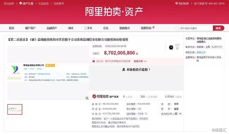This screenshot has height=134, width=229.
Task: Open the 金融资产 tab
Action: pyautogui.click(x=52, y=28)
